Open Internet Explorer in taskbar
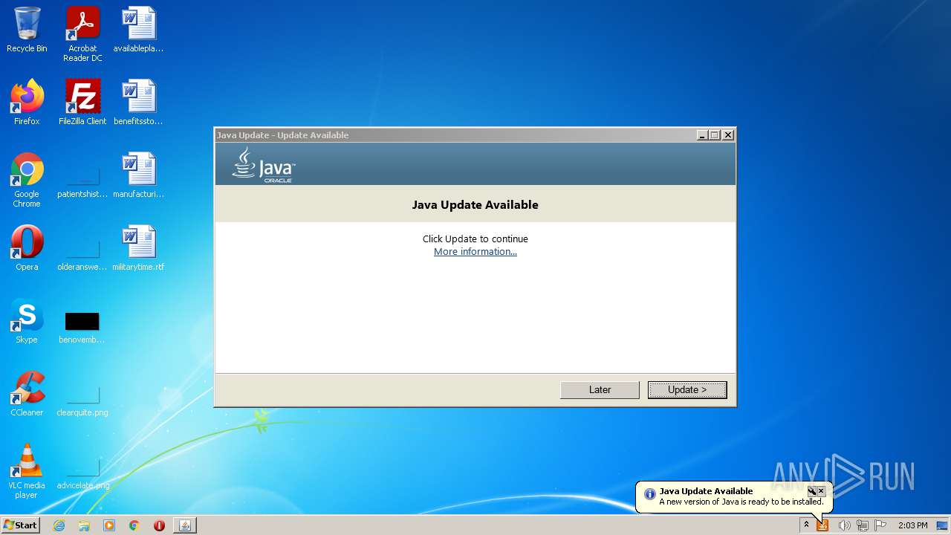This screenshot has width=951, height=535. click(x=59, y=525)
